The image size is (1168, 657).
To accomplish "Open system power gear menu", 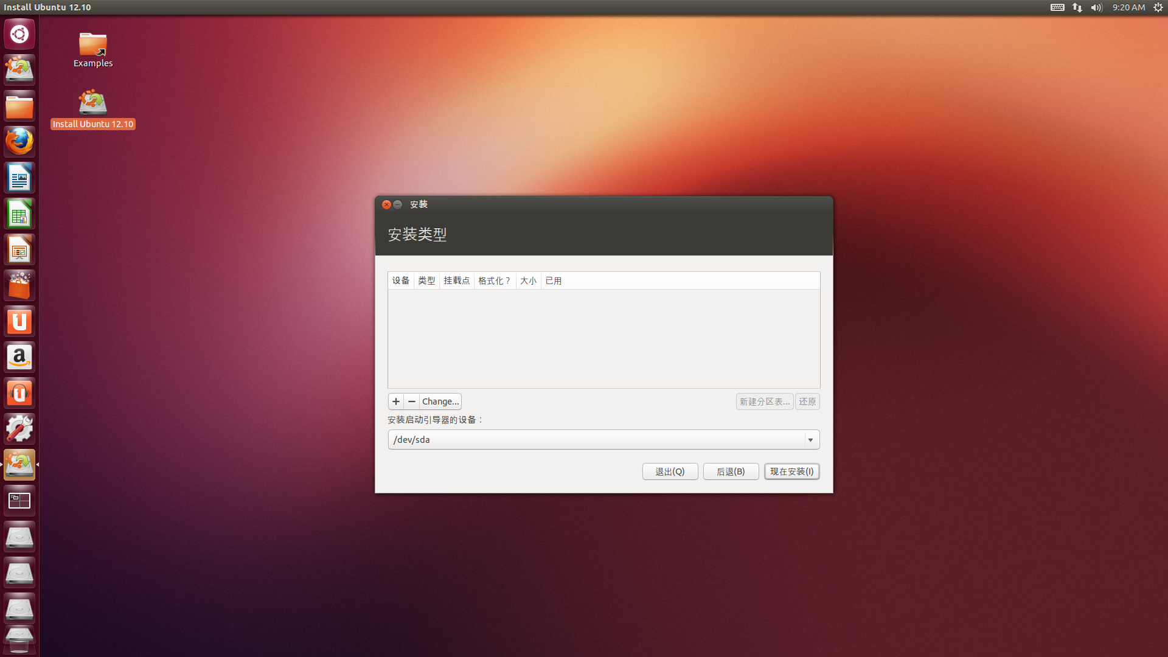I will point(1158,7).
